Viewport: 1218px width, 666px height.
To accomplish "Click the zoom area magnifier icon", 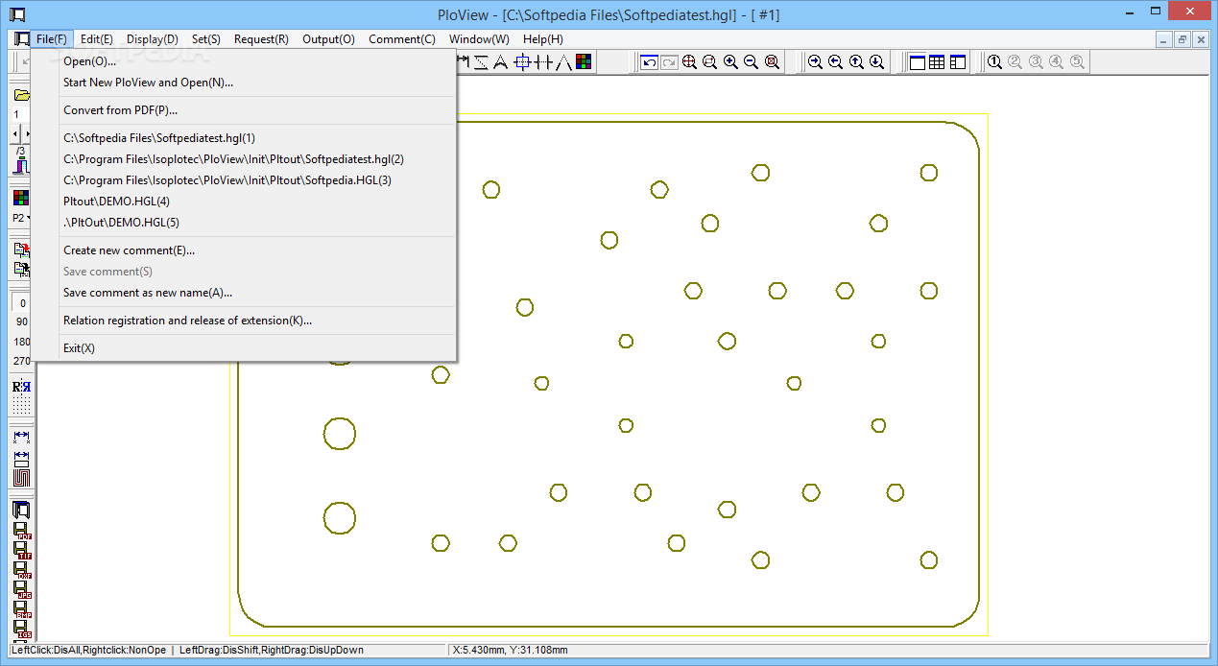I will point(710,62).
